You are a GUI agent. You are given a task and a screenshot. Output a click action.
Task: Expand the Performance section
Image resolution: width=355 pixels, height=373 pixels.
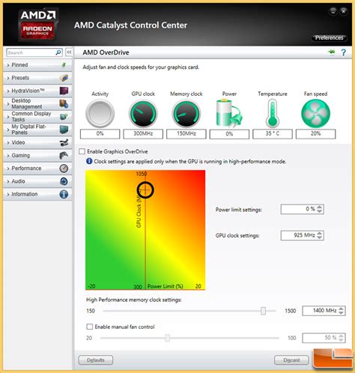click(x=37, y=169)
